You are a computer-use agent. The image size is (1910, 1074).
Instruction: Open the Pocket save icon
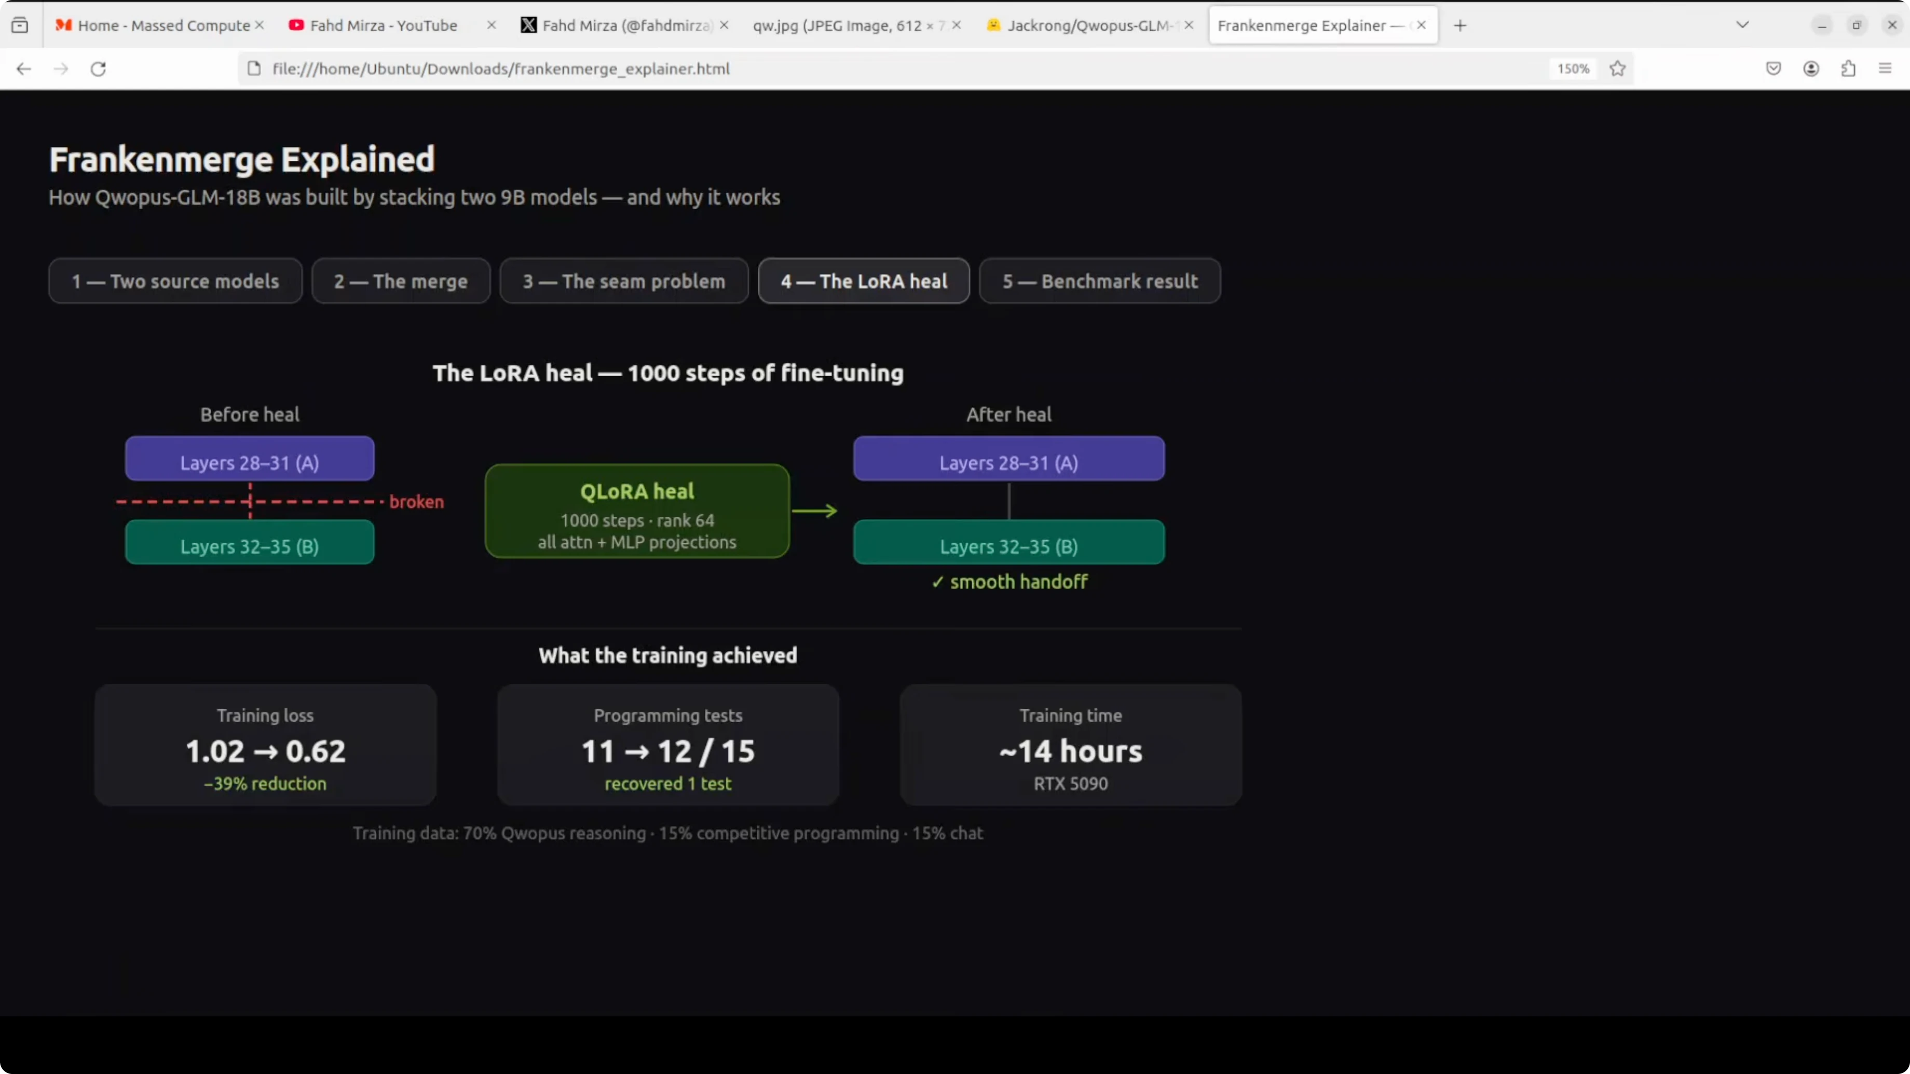pos(1773,69)
